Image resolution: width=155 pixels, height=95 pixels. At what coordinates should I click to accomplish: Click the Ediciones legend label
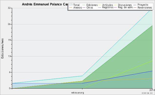pos(92,5)
